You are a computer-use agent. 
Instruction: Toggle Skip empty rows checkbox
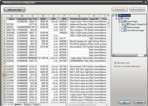[115, 63]
